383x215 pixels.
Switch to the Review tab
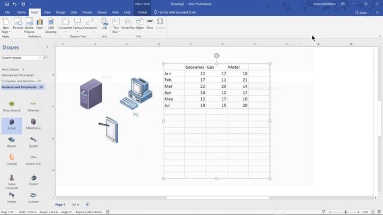click(x=102, y=12)
